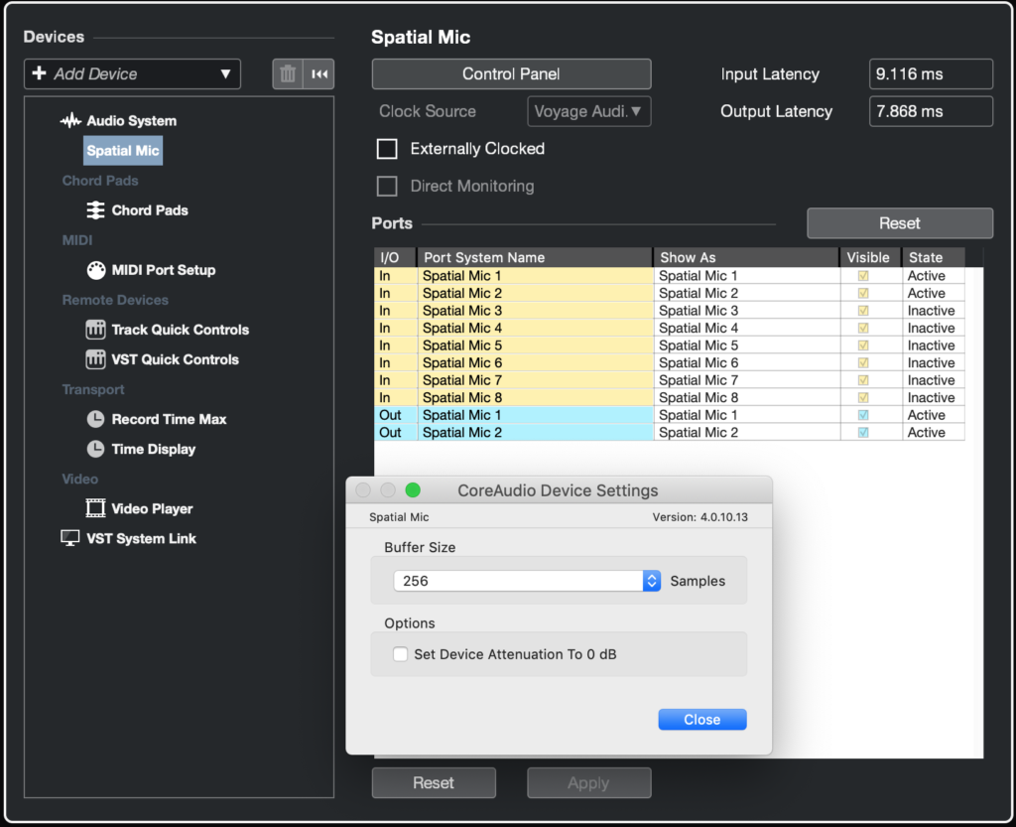
Task: Select Time Display entry
Action: point(154,449)
